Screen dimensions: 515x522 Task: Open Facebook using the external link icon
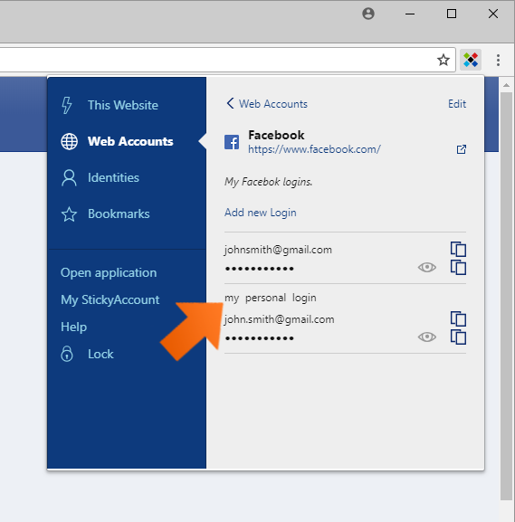pyautogui.click(x=461, y=149)
